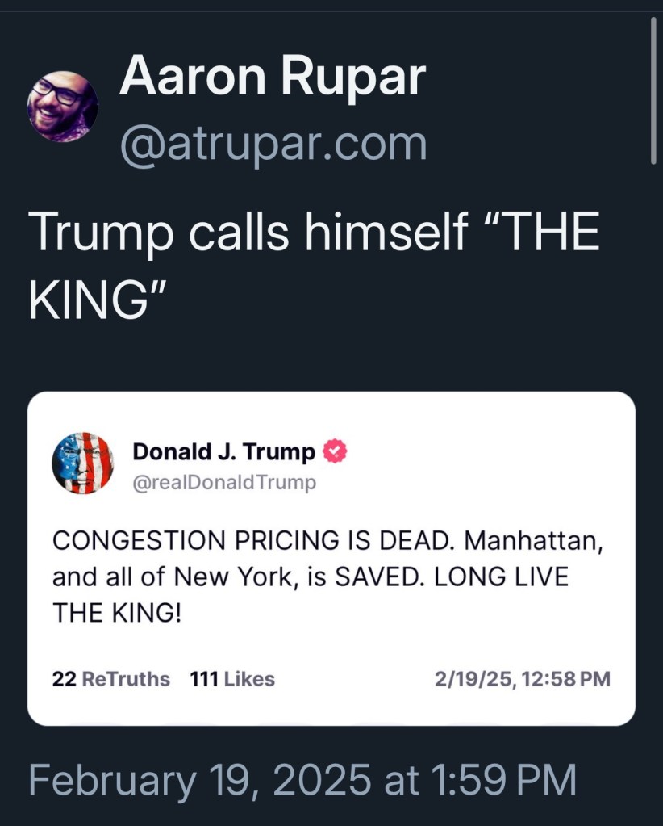
Task: Click "THE KING!" at end of Truth post
Action: tap(117, 613)
